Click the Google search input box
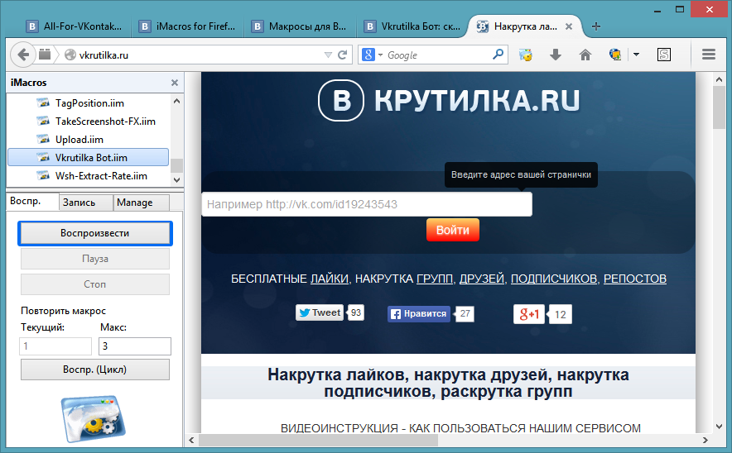 (x=438, y=55)
